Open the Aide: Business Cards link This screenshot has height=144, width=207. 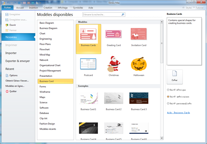tap(178, 113)
